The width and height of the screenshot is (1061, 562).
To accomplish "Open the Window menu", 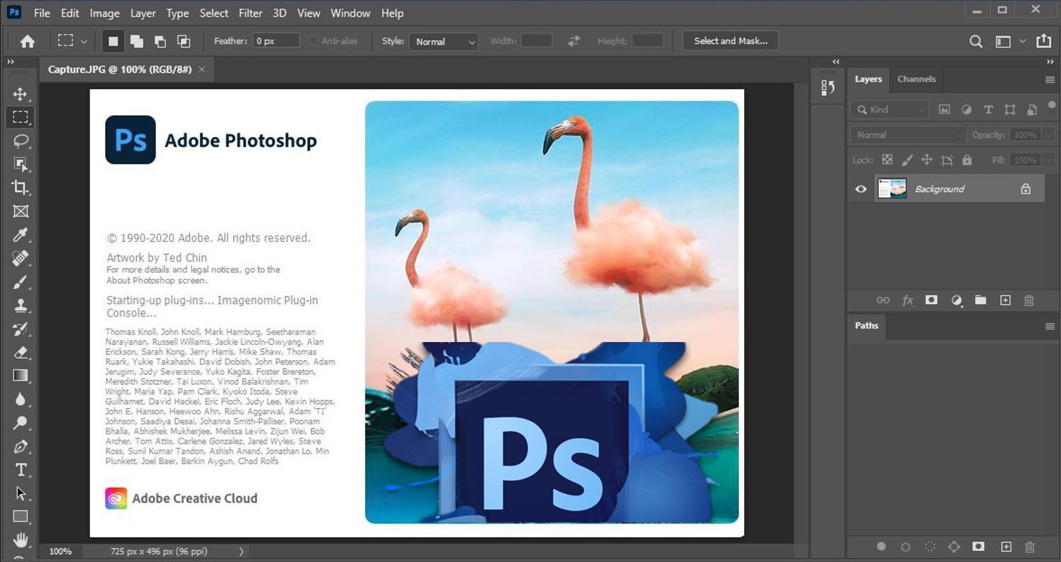I will [x=350, y=13].
